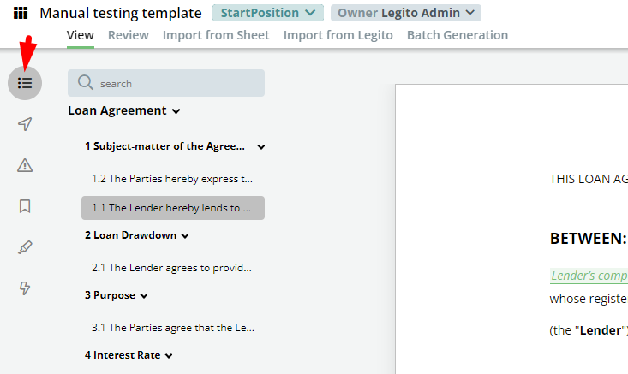Select the document outline list icon

(25, 83)
